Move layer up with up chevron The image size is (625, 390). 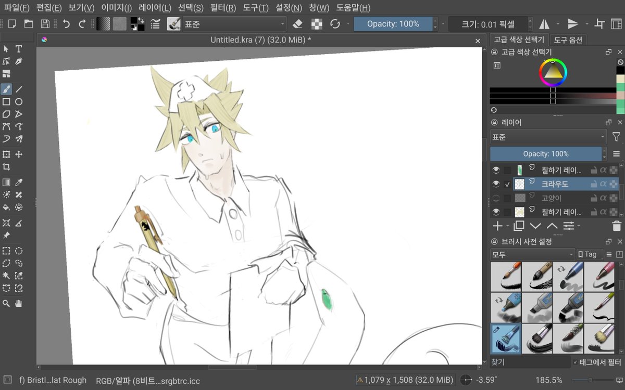(552, 226)
